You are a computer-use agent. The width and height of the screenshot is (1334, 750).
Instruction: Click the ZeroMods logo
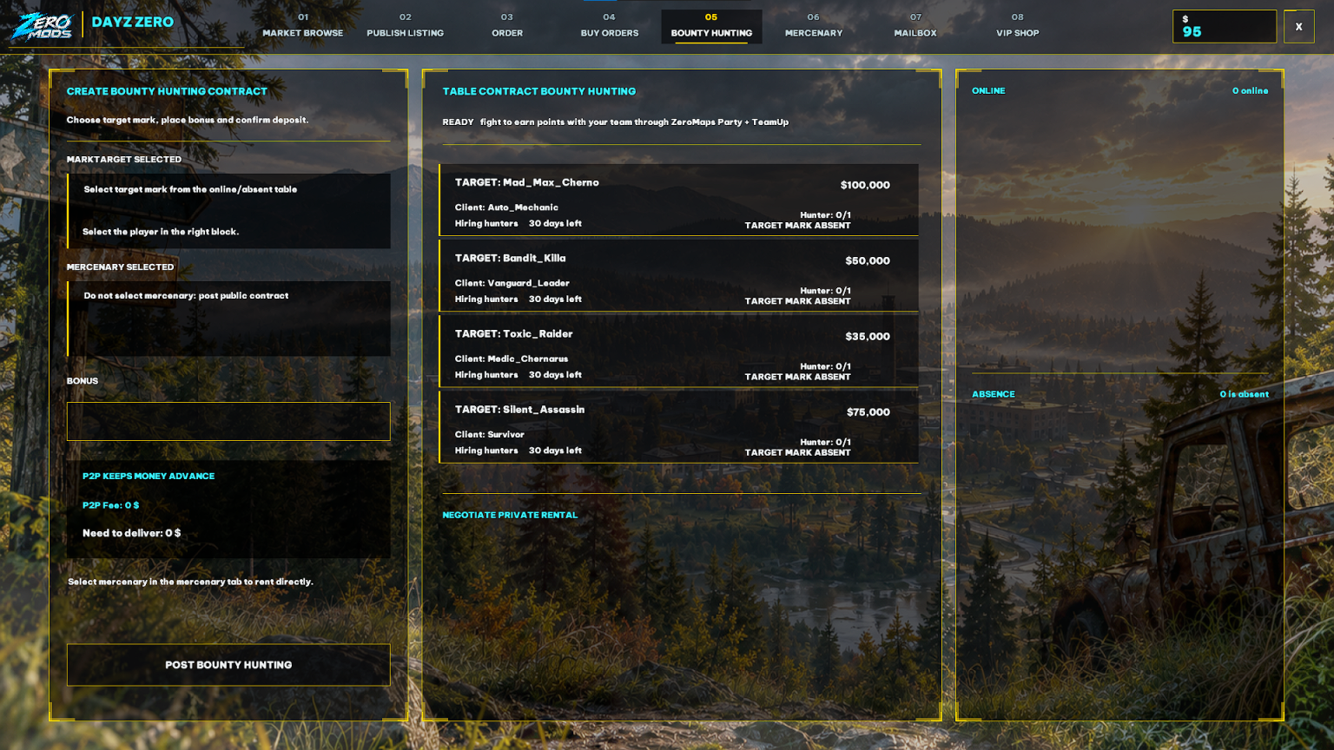click(x=42, y=25)
